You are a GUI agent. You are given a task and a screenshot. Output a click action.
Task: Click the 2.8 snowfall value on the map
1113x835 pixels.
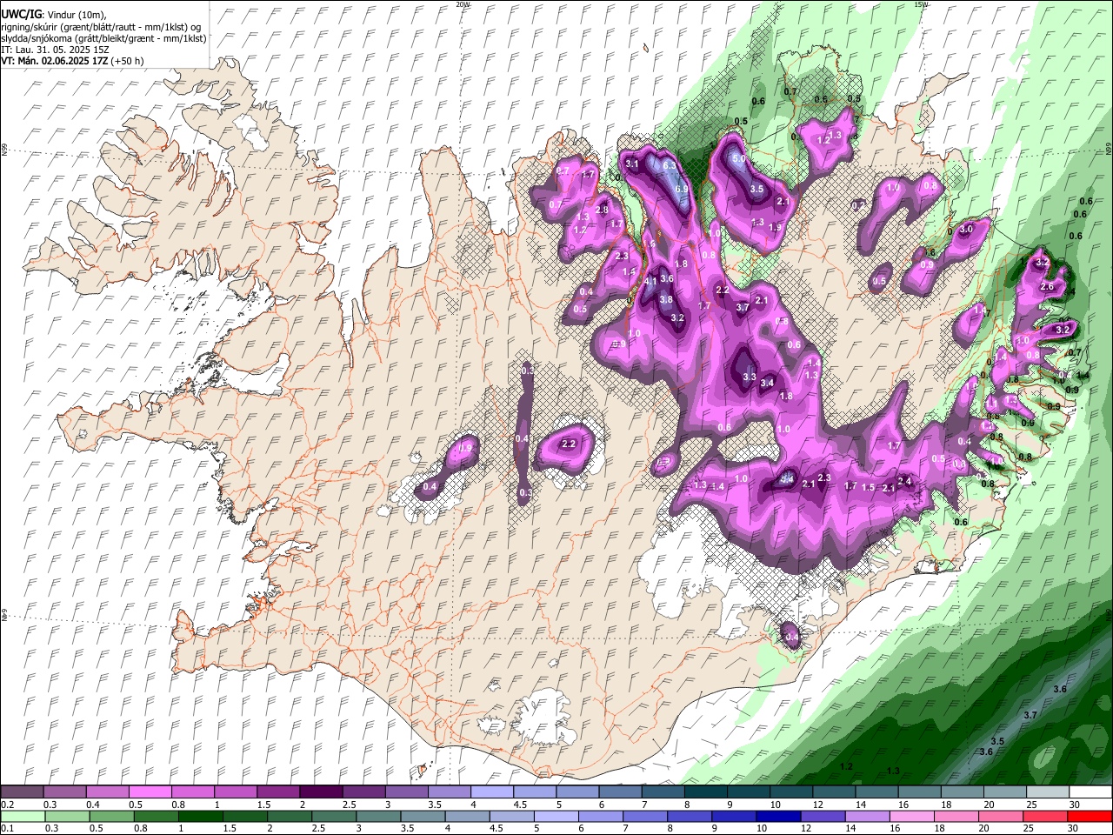(602, 210)
